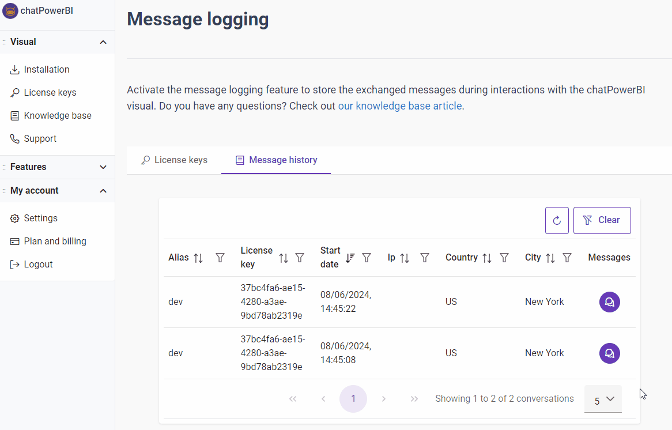Image resolution: width=672 pixels, height=430 pixels.
Task: Open the City column filter
Action: coord(567,258)
